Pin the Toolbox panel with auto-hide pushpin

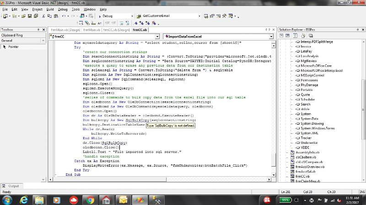38,30
